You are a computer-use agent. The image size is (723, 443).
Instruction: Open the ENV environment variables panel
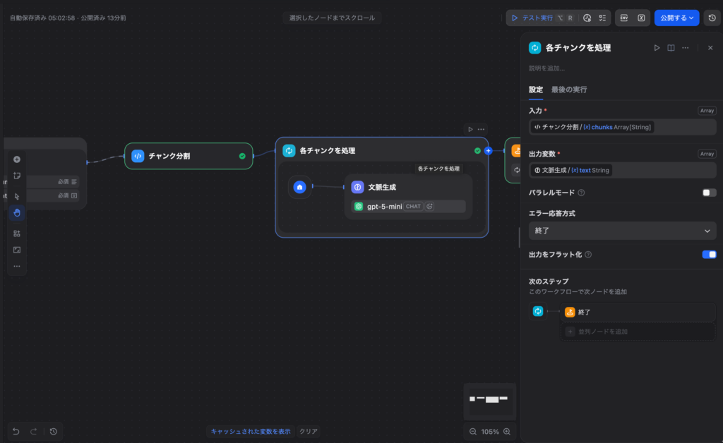coord(623,18)
